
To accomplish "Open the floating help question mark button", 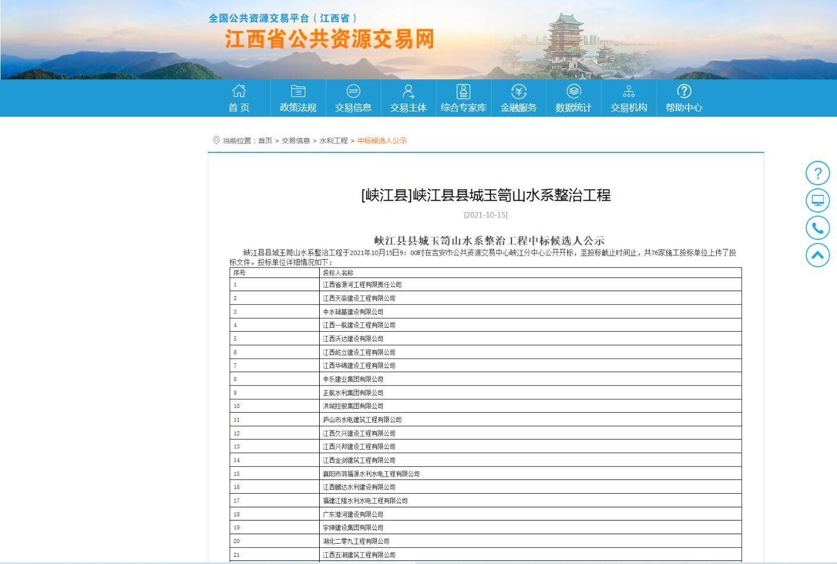I will pyautogui.click(x=817, y=173).
